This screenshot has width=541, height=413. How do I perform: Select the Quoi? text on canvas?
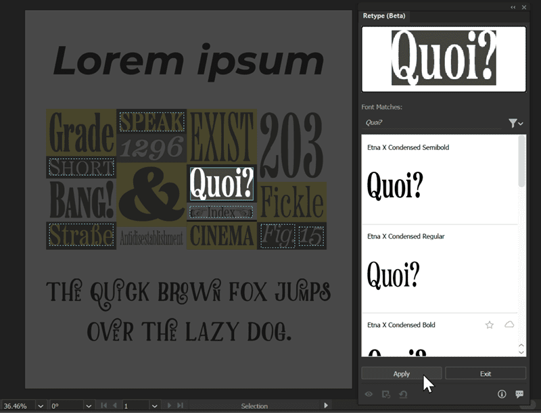point(222,183)
